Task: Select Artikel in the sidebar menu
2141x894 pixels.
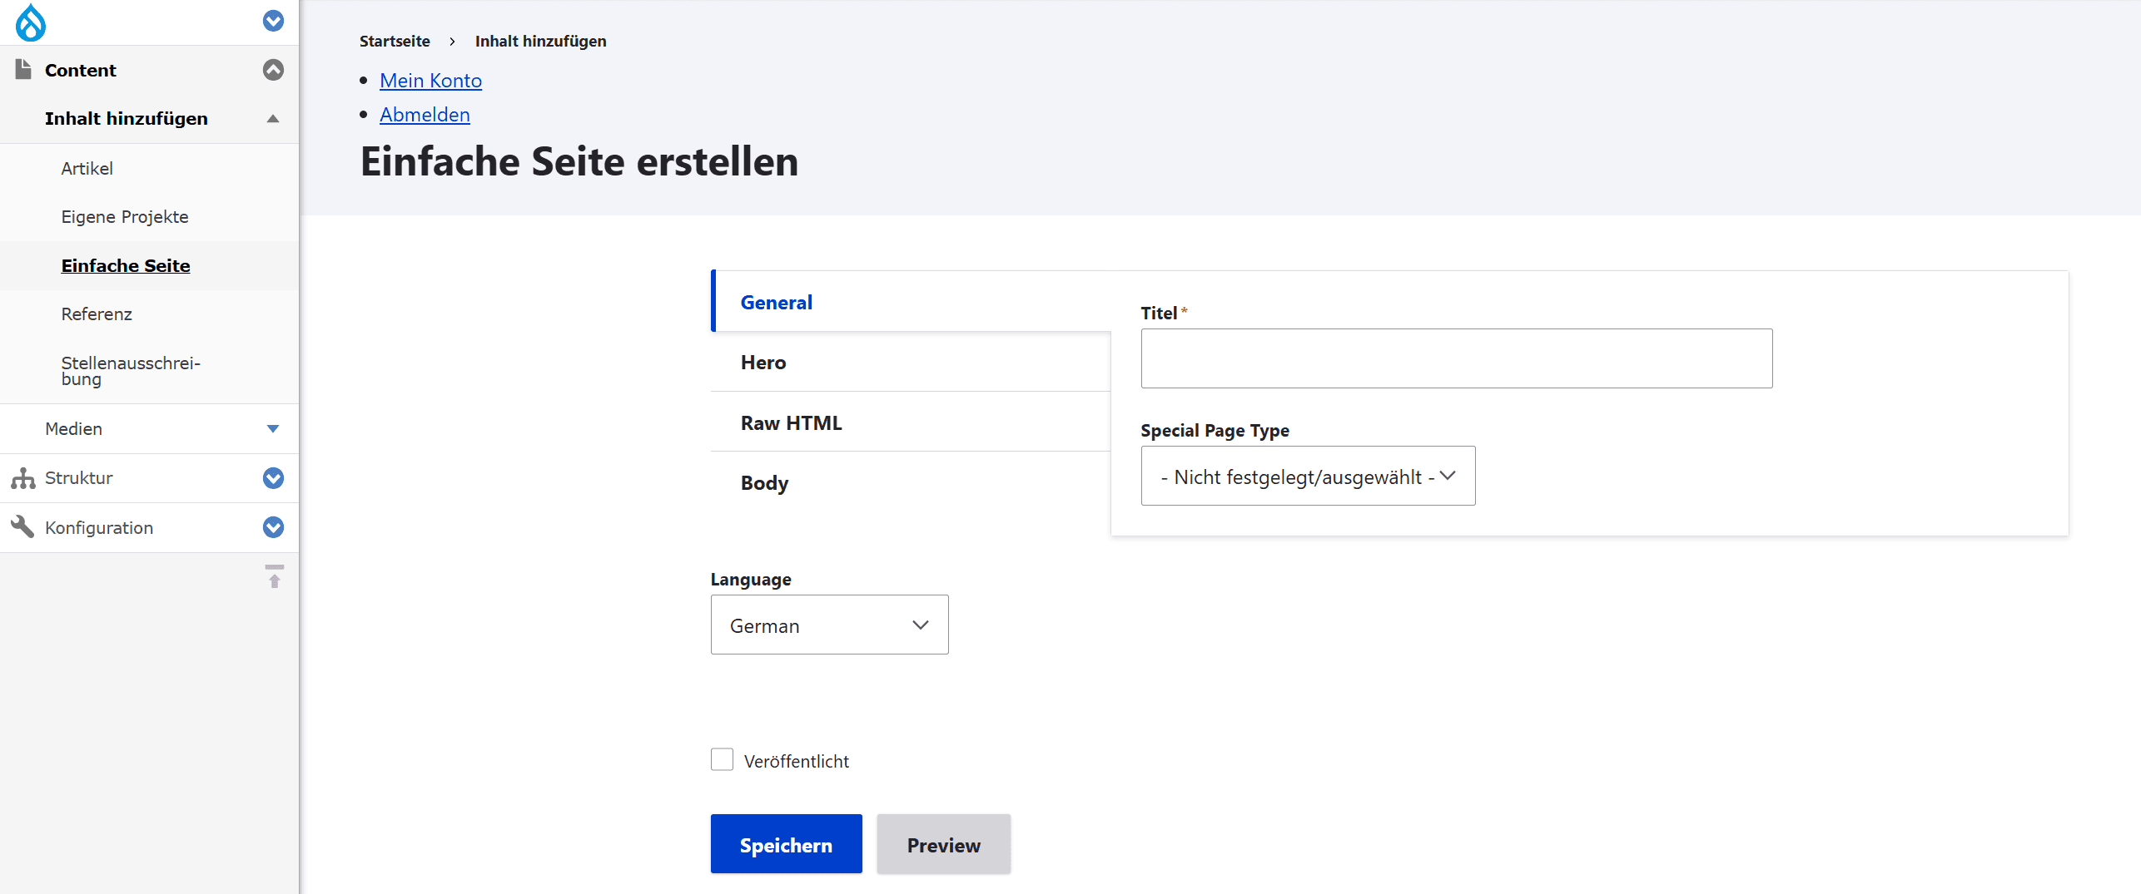Action: coord(87,168)
